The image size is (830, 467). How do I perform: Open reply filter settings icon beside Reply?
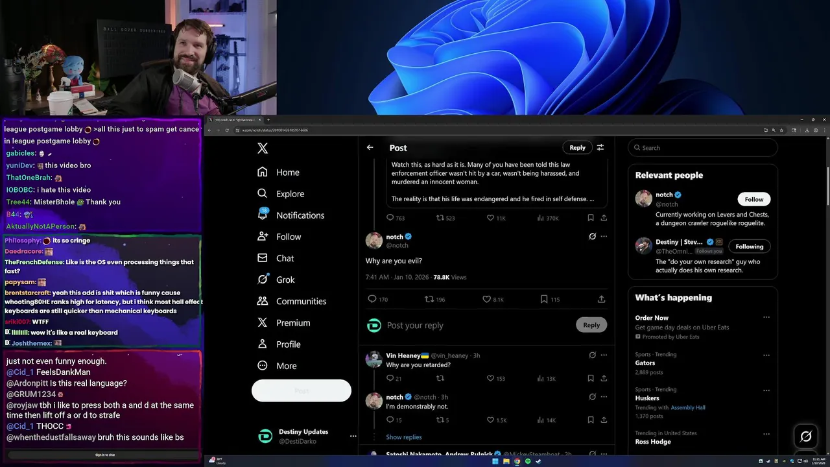(600, 148)
